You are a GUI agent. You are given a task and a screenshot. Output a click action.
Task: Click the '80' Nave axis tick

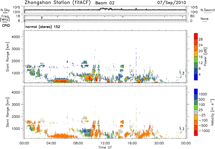(x=192, y=16)
